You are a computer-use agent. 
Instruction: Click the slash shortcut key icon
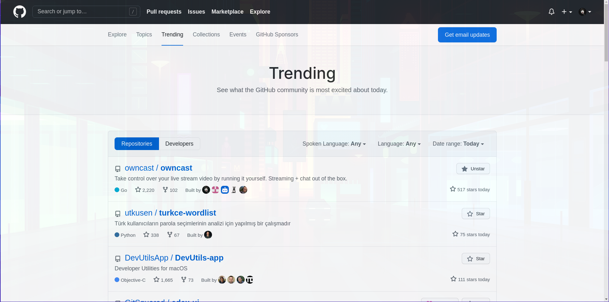pos(133,12)
